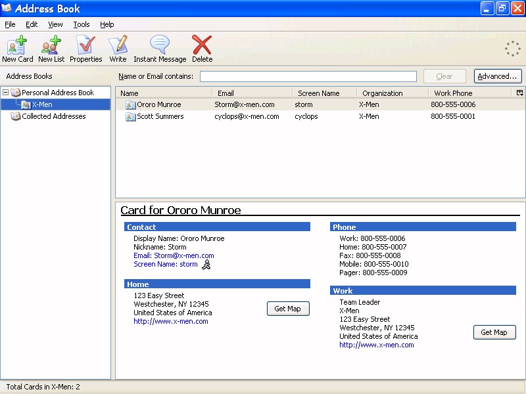Click the Home: 800-555-0007 line
This screenshot has width=526, height=394.
[373, 248]
